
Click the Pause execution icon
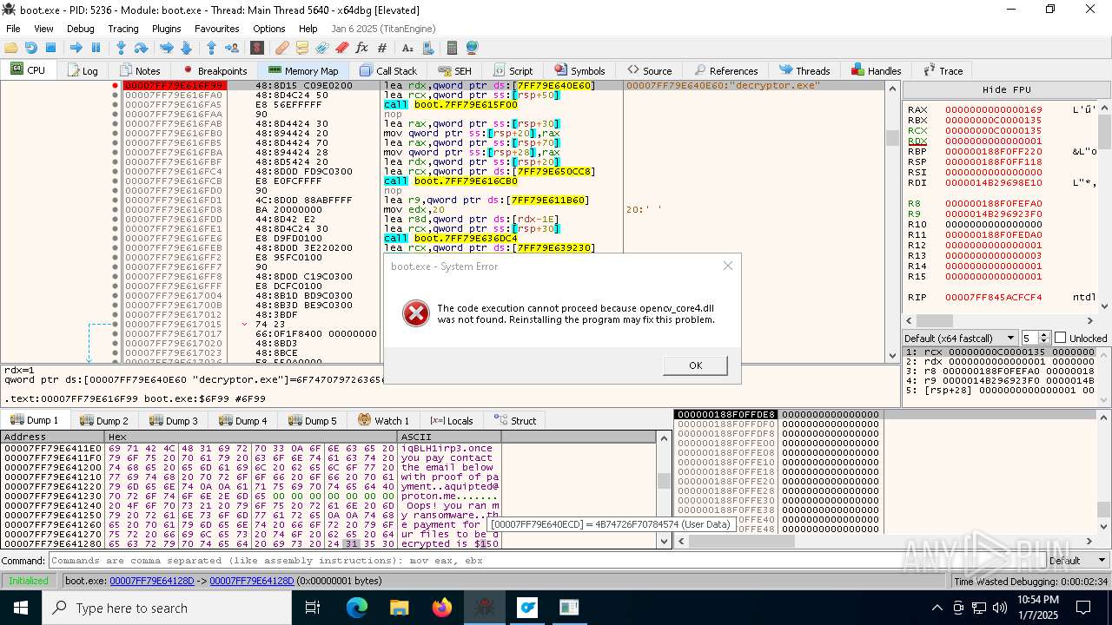coord(96,48)
